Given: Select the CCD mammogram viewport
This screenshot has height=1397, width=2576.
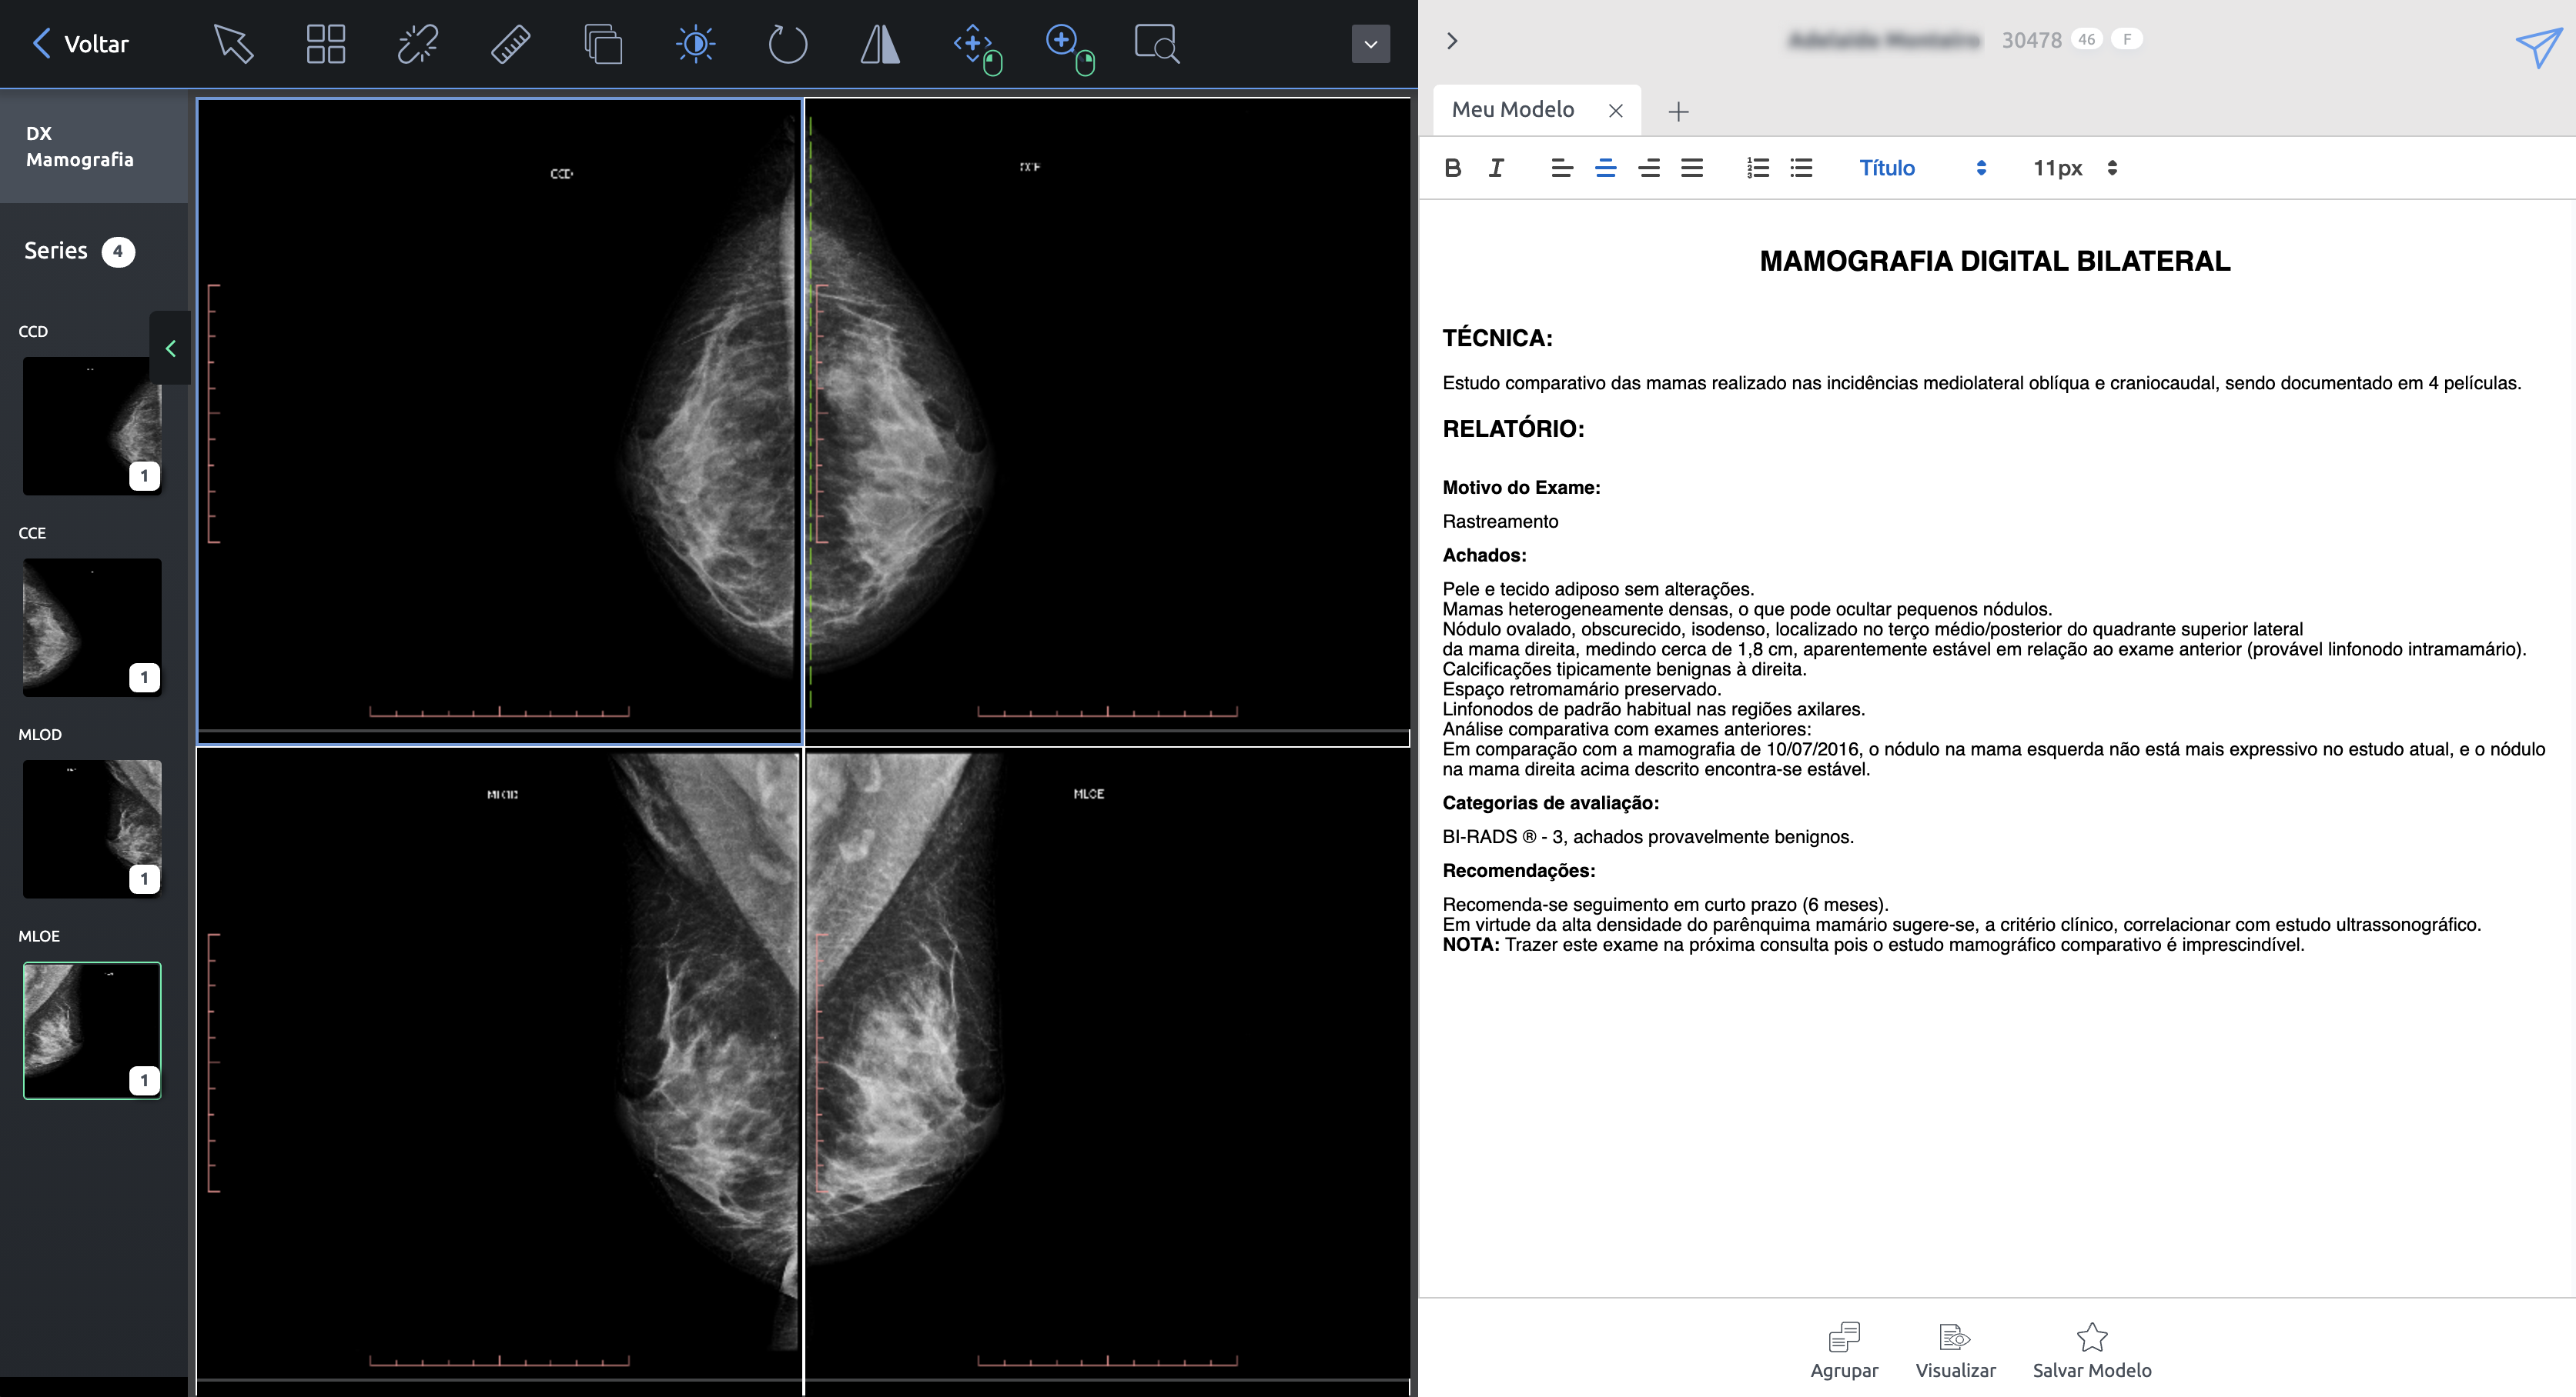Looking at the screenshot, I should pos(499,421).
